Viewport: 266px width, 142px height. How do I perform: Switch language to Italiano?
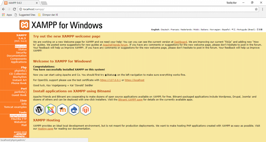(204, 30)
